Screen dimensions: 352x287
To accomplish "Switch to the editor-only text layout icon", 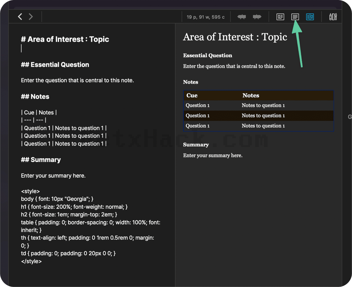I will pyautogui.click(x=295, y=17).
